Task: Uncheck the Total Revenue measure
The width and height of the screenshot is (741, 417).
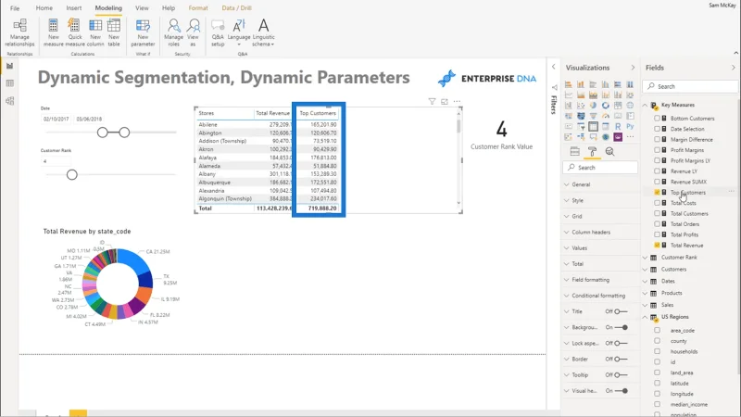Action: (657, 246)
